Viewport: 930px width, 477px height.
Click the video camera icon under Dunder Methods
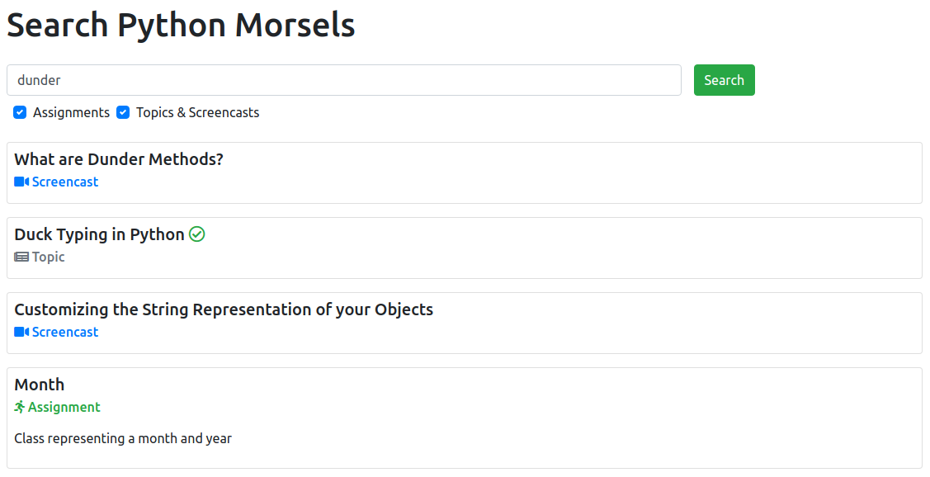click(21, 182)
